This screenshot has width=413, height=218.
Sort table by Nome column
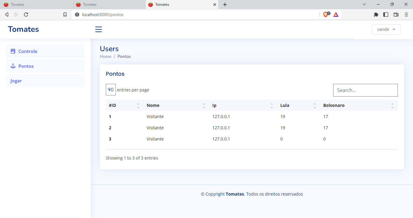pos(176,105)
